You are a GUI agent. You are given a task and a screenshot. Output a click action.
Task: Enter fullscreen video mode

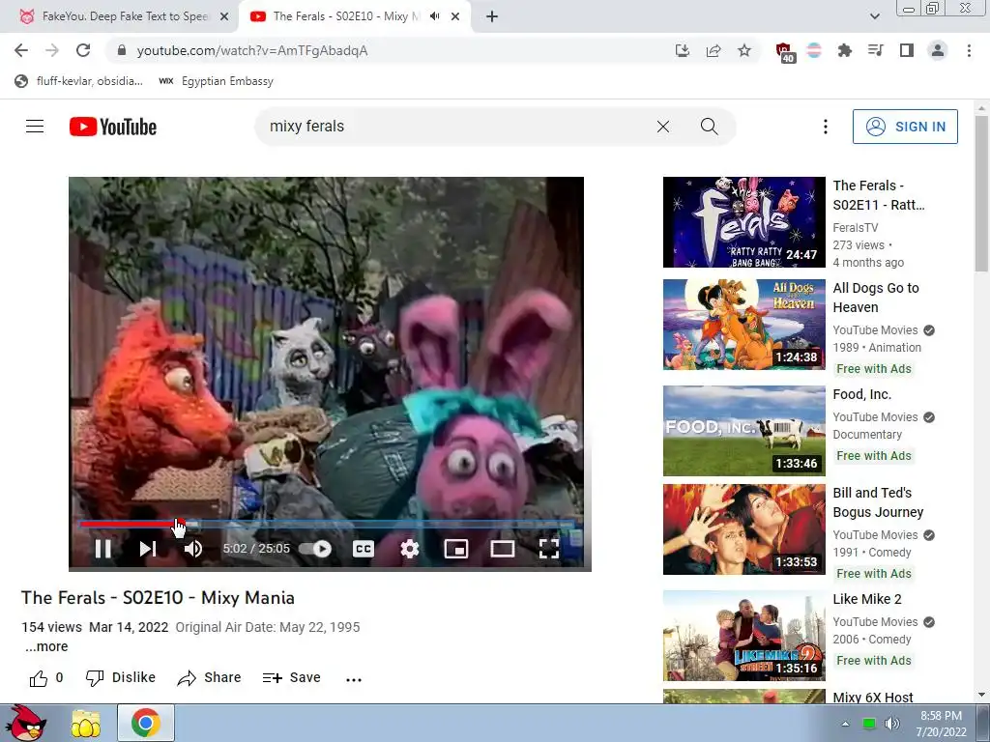point(549,549)
